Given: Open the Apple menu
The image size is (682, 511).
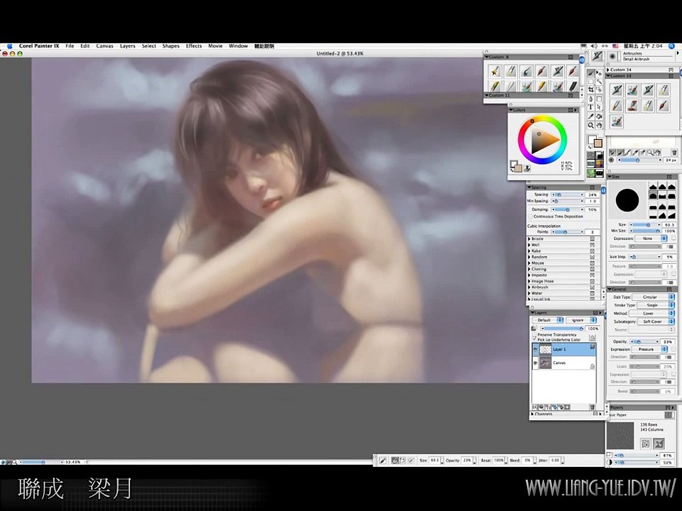Looking at the screenshot, I should click(x=9, y=45).
